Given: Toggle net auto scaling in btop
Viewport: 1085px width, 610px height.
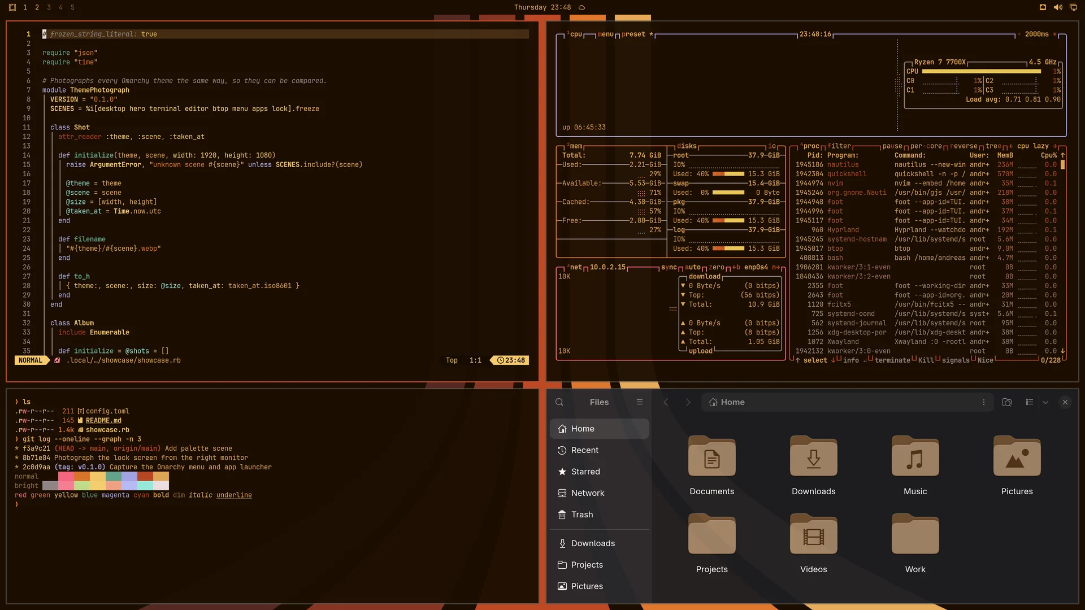Looking at the screenshot, I should point(693,268).
